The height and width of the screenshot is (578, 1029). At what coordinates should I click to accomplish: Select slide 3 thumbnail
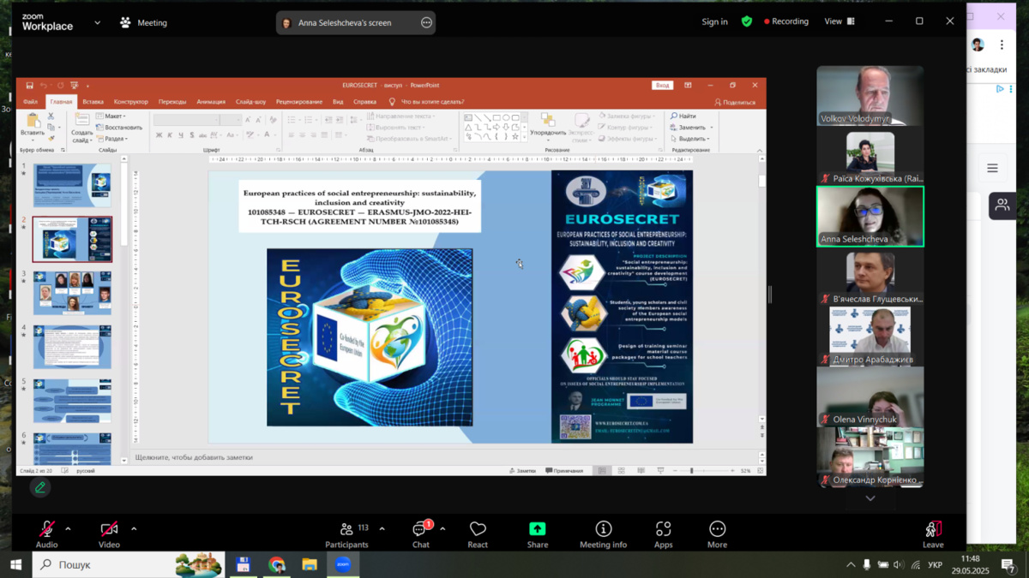(72, 293)
